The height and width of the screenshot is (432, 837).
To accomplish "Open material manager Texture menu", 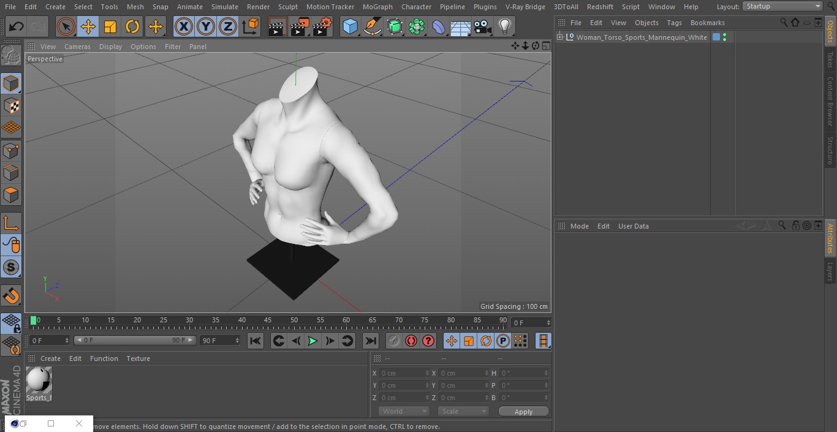I will pyautogui.click(x=138, y=358).
